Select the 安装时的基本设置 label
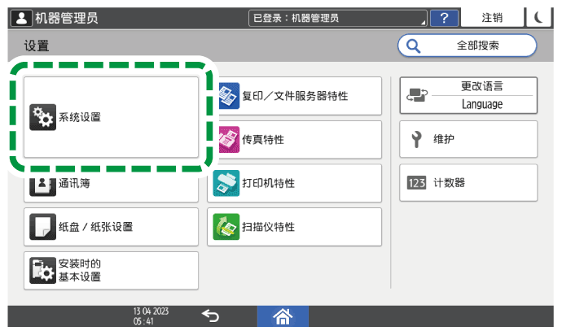This screenshot has width=562, height=331. [80, 270]
